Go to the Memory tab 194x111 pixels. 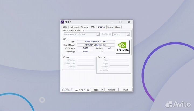84,27
